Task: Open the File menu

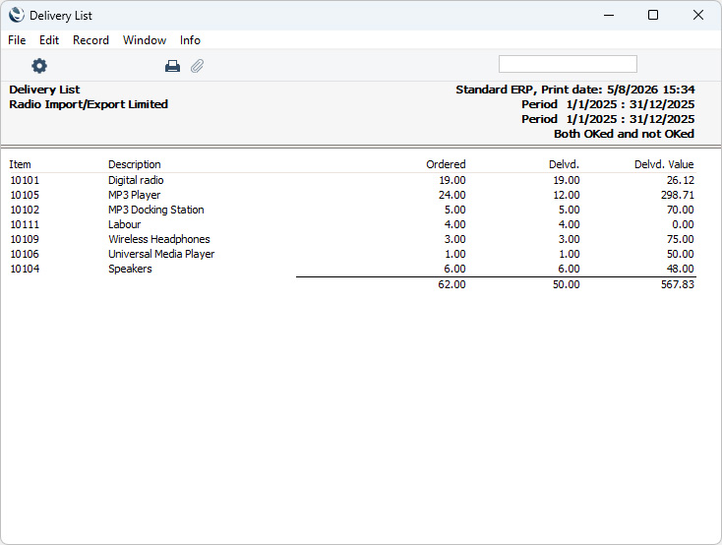Action: [x=17, y=40]
